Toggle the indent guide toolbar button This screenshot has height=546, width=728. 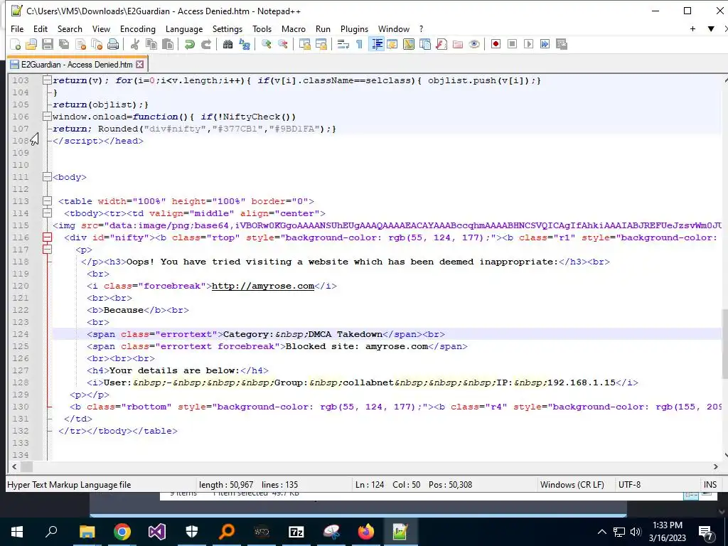point(376,44)
